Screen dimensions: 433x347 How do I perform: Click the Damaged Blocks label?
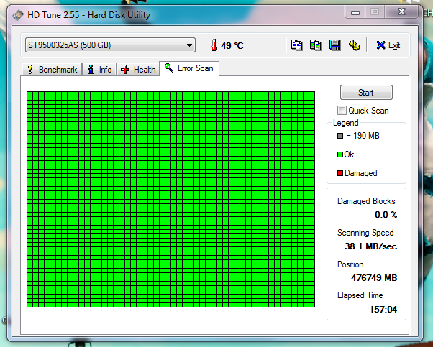coord(366,201)
